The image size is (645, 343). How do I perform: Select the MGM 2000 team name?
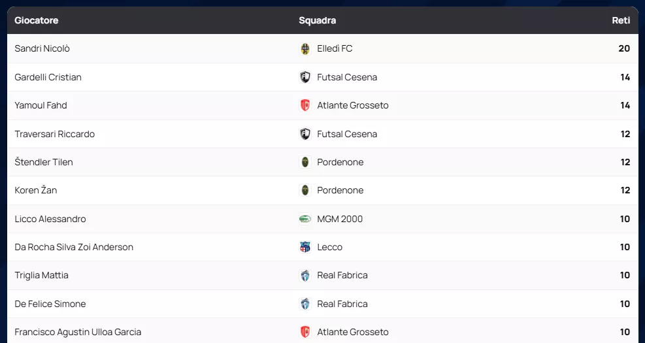(x=340, y=219)
